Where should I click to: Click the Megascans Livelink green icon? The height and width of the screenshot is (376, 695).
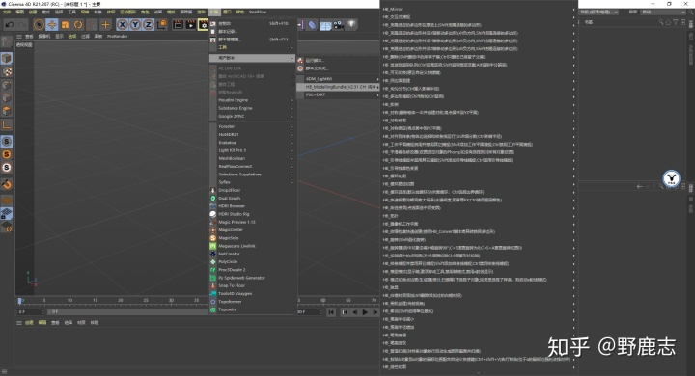pyautogui.click(x=212, y=246)
